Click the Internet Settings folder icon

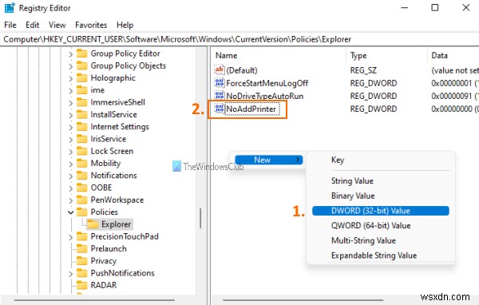pos(82,127)
